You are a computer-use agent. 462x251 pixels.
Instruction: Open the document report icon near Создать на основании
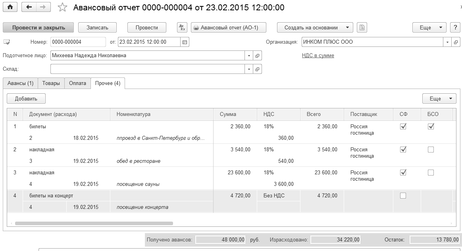point(362,27)
